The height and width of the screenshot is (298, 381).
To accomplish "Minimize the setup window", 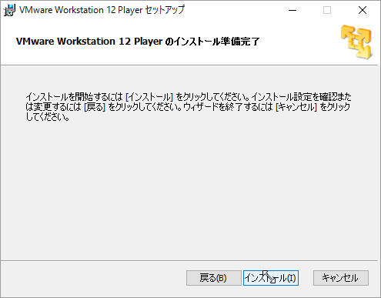I will [x=292, y=10].
